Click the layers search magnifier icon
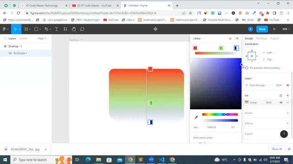Screen dimensions: 293x164 pos(5,38)
